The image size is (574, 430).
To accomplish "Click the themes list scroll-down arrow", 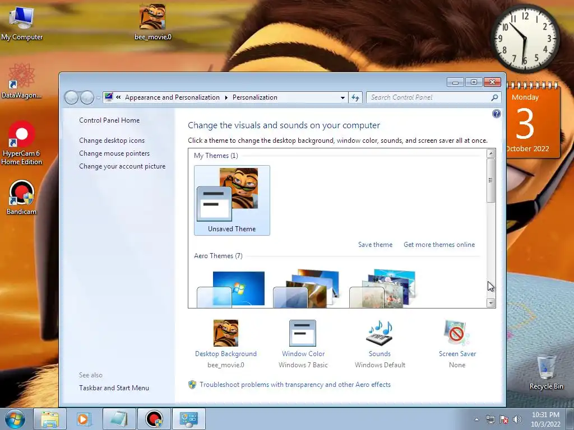I will click(491, 303).
